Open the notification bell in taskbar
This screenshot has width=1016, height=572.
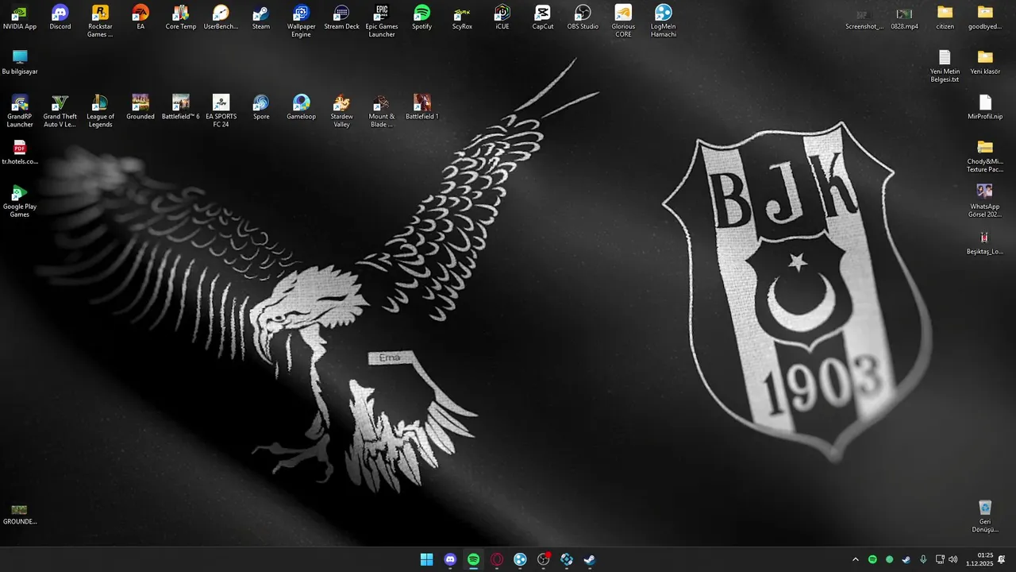(1002, 559)
